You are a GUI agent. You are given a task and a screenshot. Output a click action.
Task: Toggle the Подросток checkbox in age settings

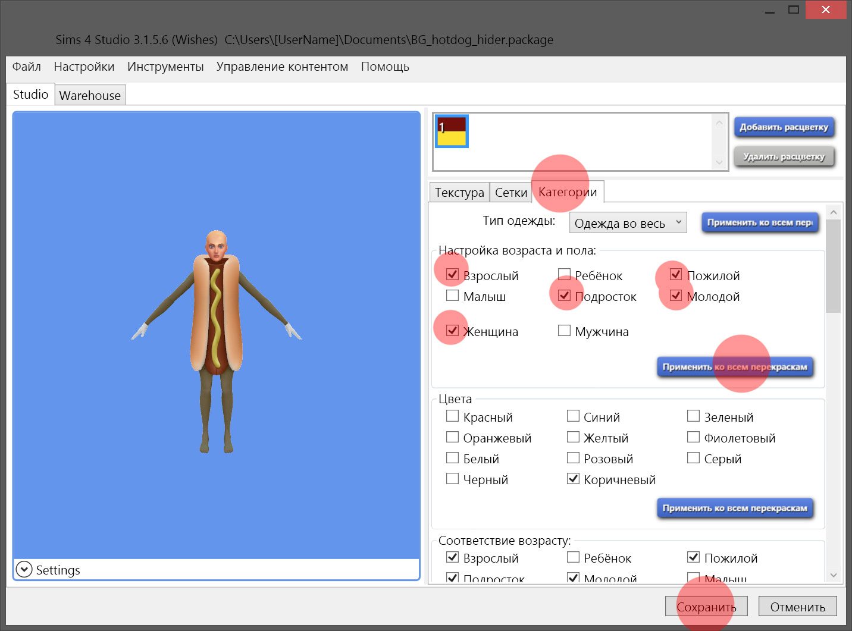tap(564, 295)
